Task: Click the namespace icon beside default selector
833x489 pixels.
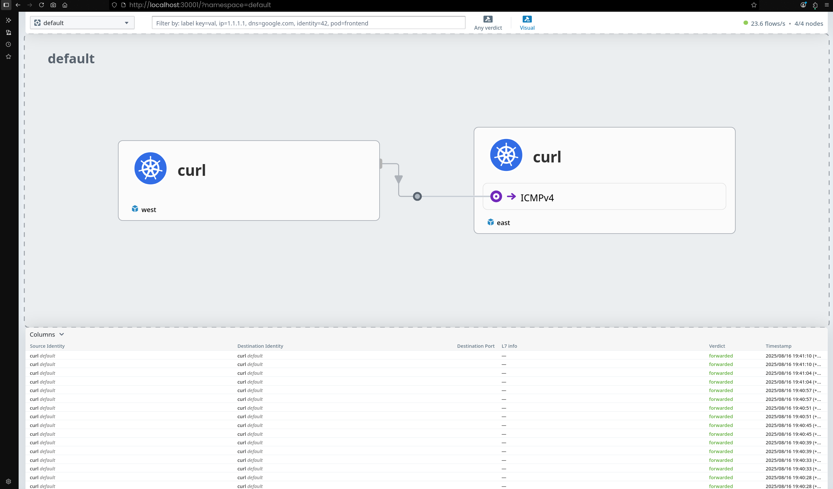Action: tap(37, 23)
